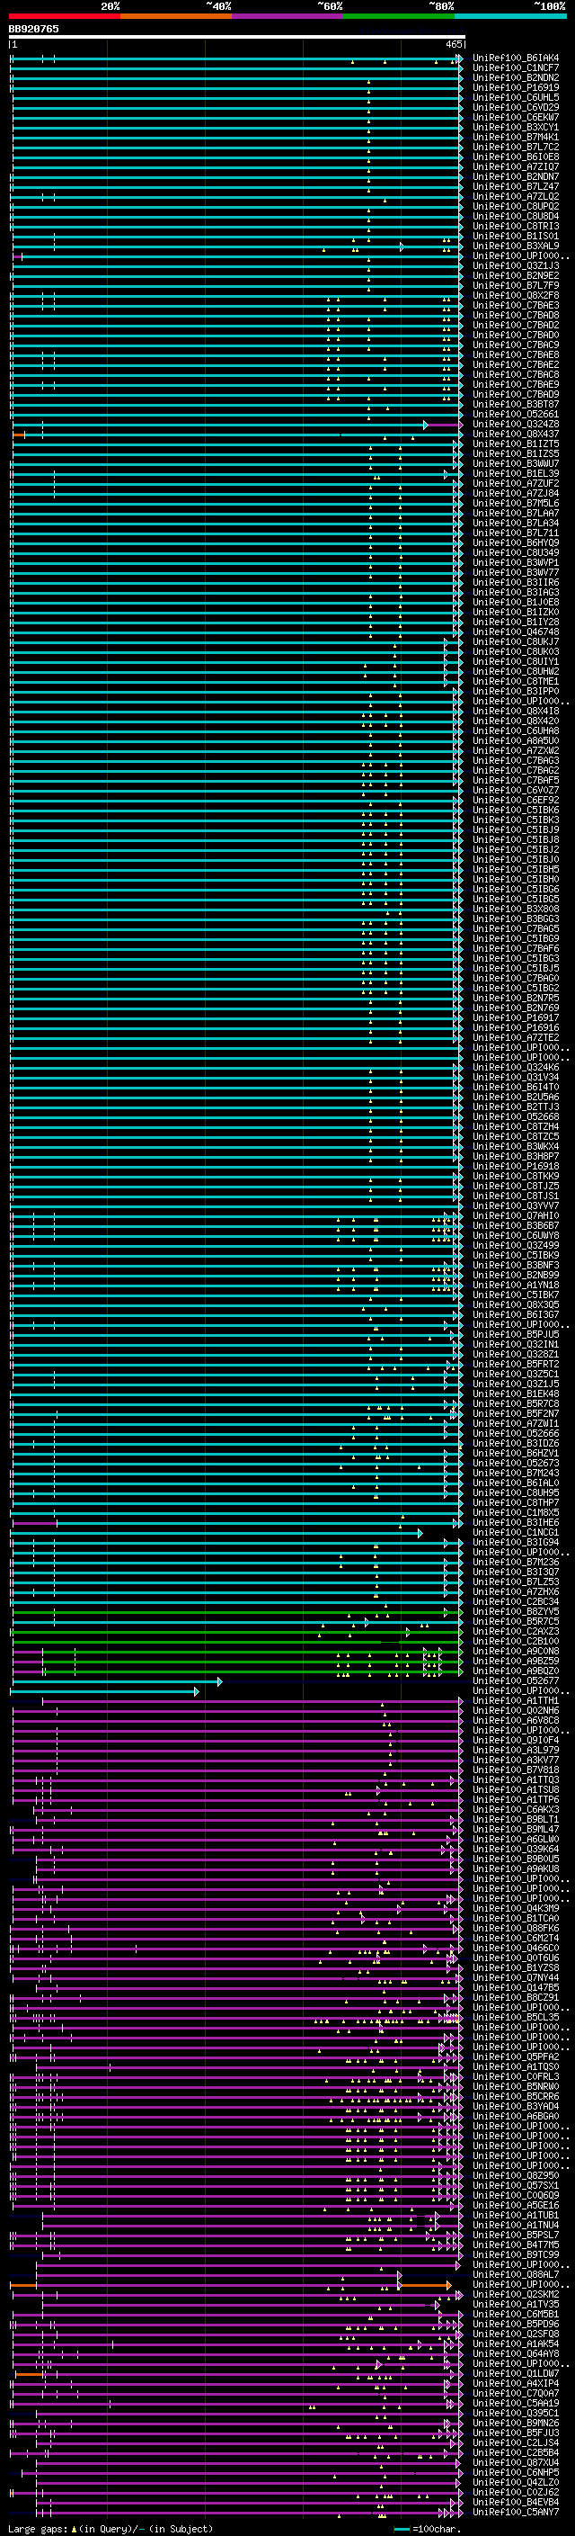This screenshot has width=575, height=2536.
Task: Open hit UniRef100_C1NCF7
Action: [x=516, y=68]
